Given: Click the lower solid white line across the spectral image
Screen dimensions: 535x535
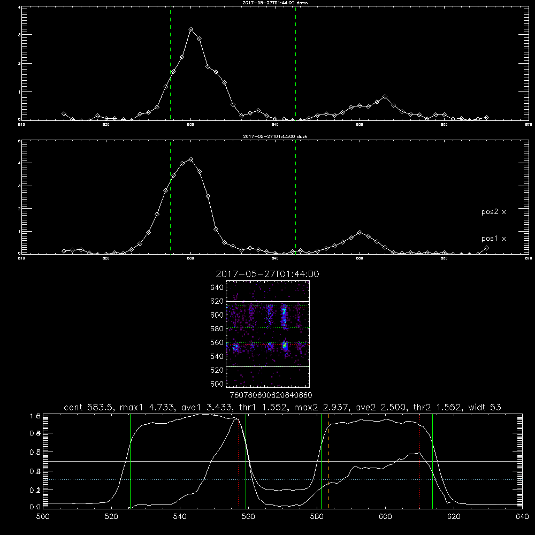Looking at the screenshot, I should [267, 366].
